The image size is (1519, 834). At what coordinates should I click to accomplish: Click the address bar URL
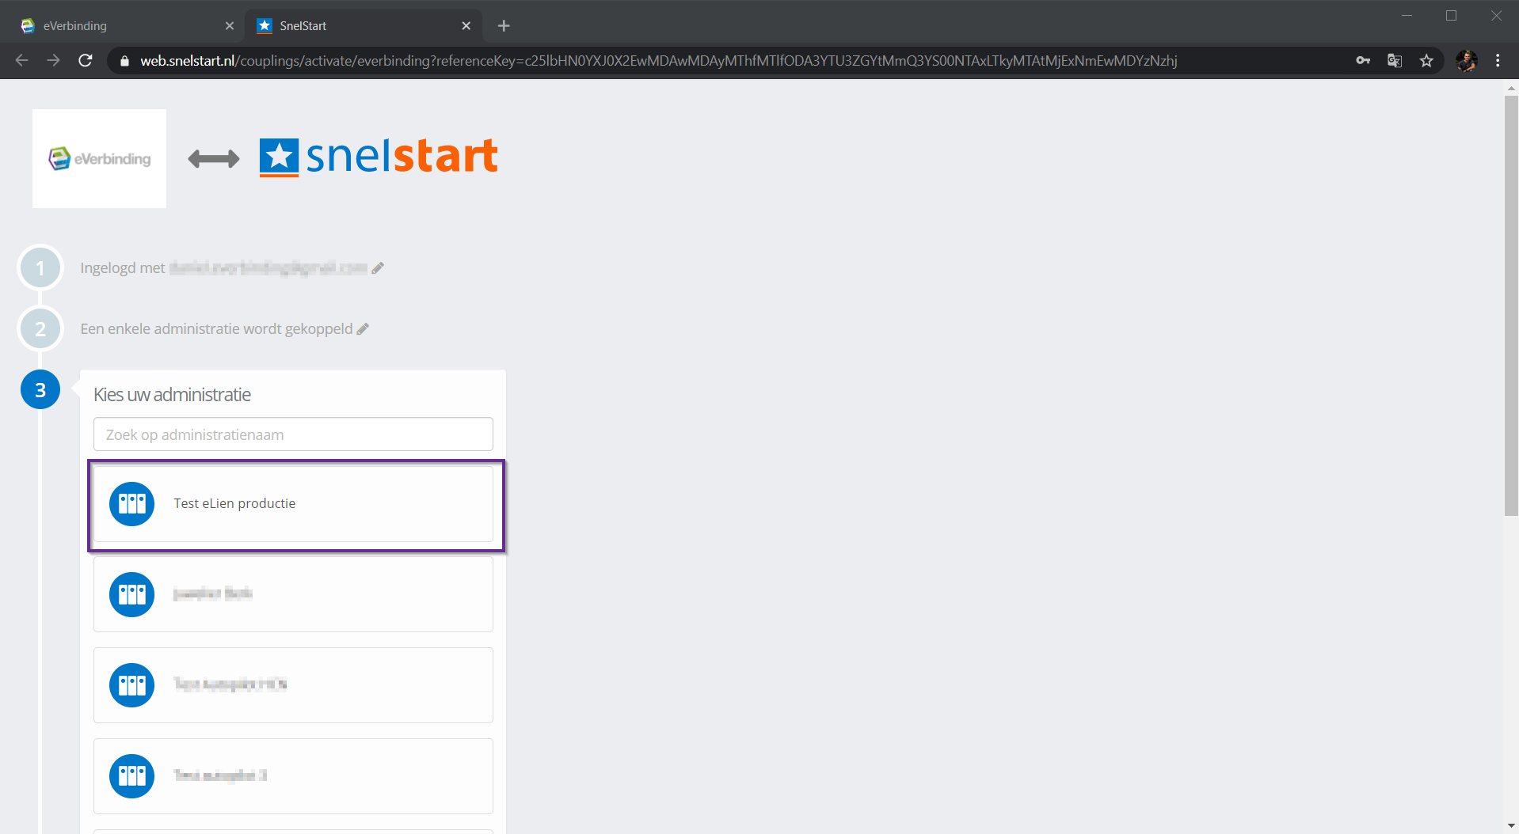tap(658, 61)
